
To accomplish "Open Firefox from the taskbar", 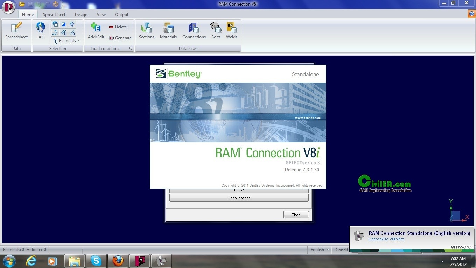I will coord(118,261).
